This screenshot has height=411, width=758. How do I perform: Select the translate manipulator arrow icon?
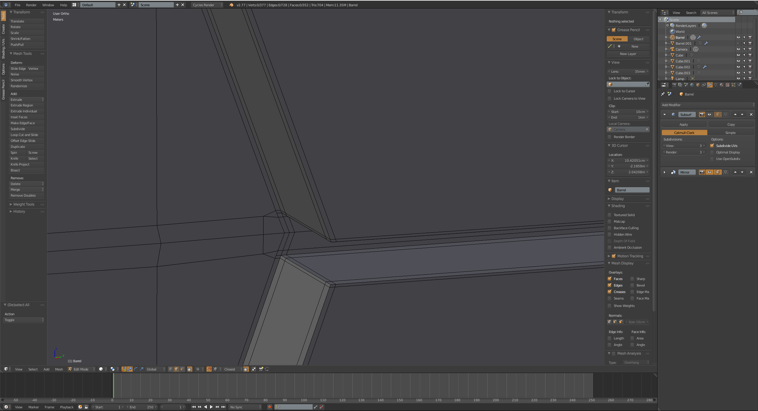point(130,369)
